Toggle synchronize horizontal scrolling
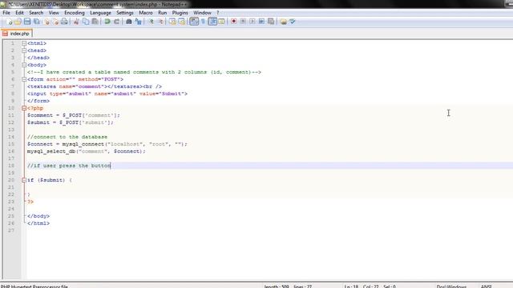This screenshot has height=288, width=513. click(181, 22)
